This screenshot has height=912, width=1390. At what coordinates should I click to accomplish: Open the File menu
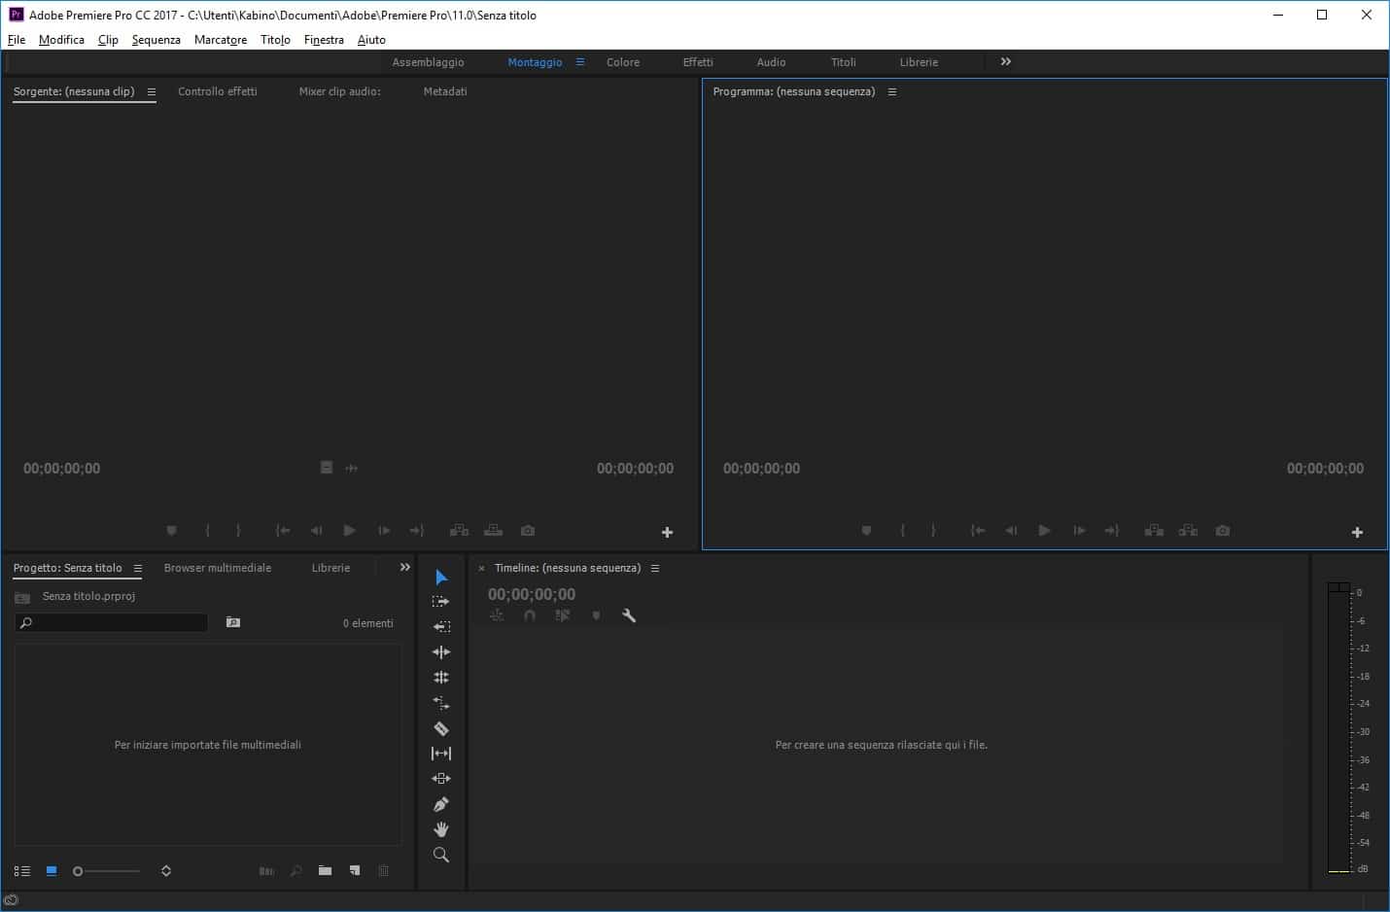17,40
